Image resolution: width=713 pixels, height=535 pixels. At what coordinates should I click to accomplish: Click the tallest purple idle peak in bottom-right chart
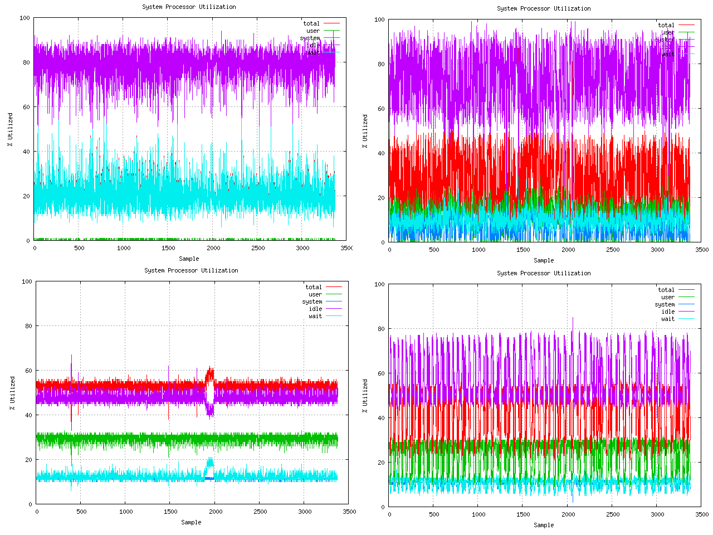click(x=573, y=319)
